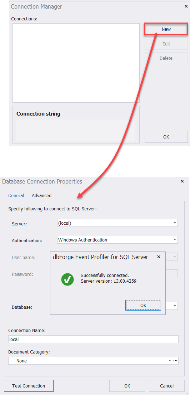Confirm Database Connection Properties with OK
Viewport: 190px width, 395px height.
click(x=127, y=386)
